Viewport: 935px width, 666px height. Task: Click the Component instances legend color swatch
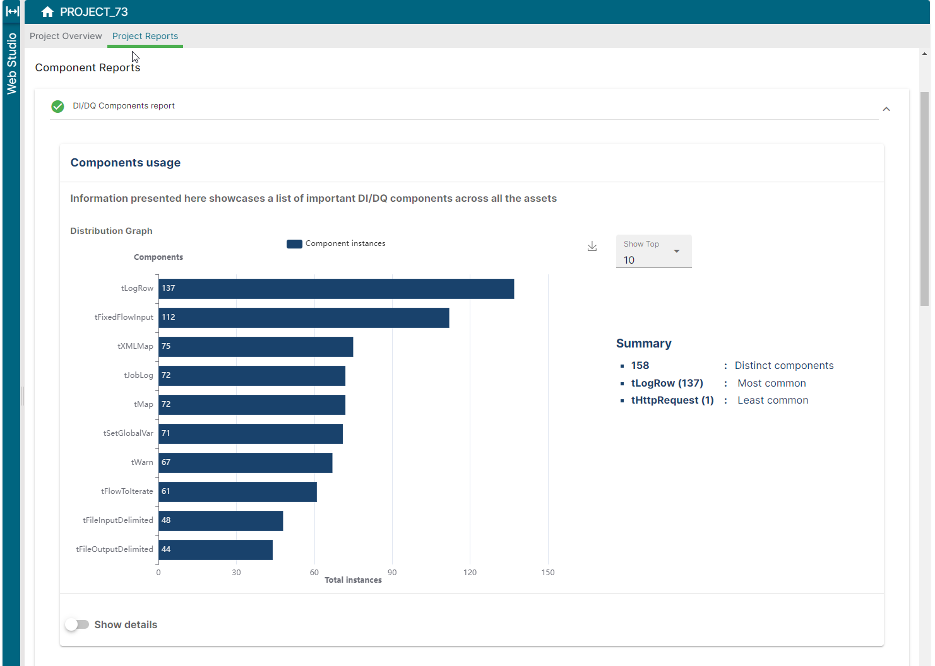pyautogui.click(x=294, y=243)
